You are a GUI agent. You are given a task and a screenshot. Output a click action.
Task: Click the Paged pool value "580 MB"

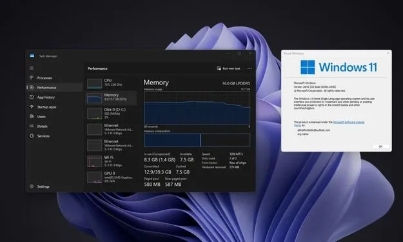pos(152,185)
